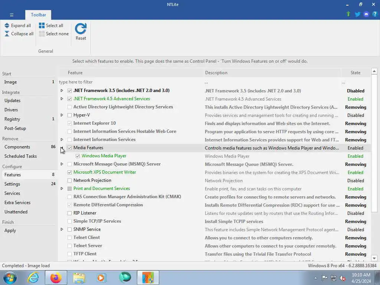Click the blue help question mark icon

tap(375, 14)
